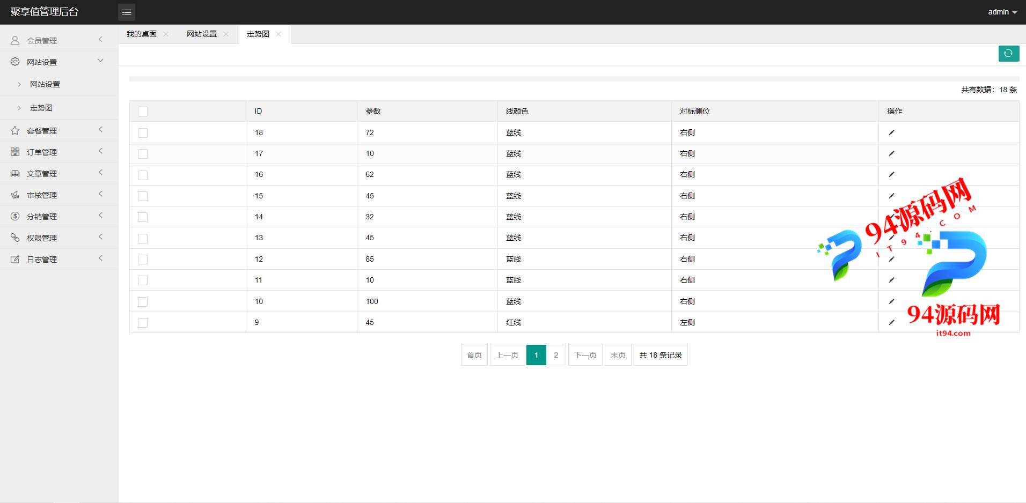
Task: Switch to the 我的桌面 tab
Action: tap(142, 34)
